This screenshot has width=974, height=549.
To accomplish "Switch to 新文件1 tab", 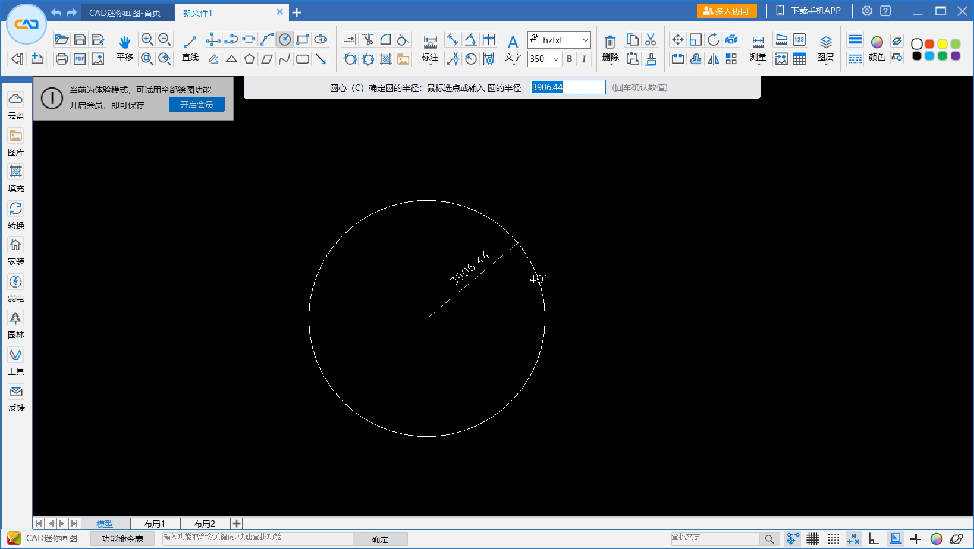I will pos(198,12).
